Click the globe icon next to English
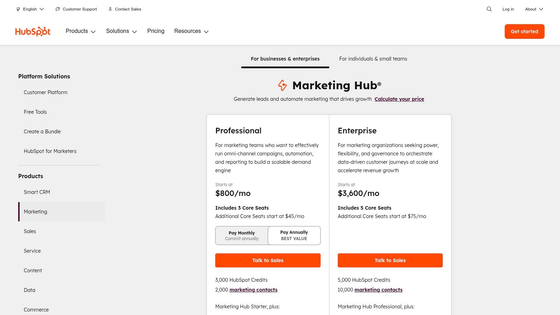560x315 pixels. 18,9
